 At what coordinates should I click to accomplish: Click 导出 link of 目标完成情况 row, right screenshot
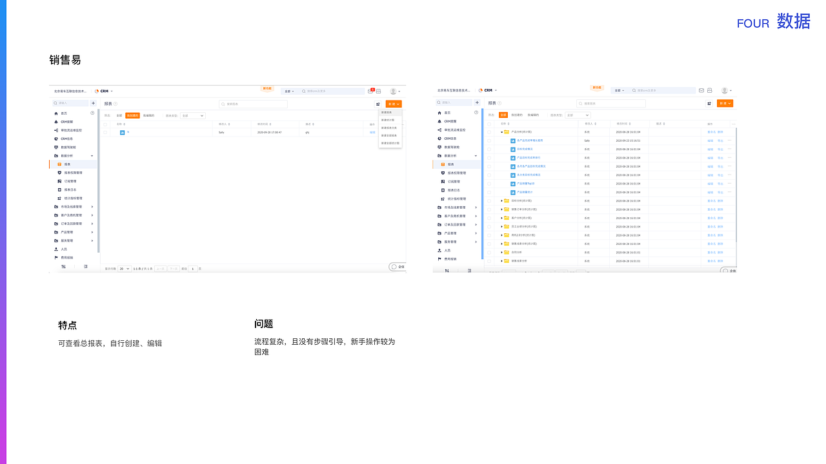pyautogui.click(x=720, y=149)
